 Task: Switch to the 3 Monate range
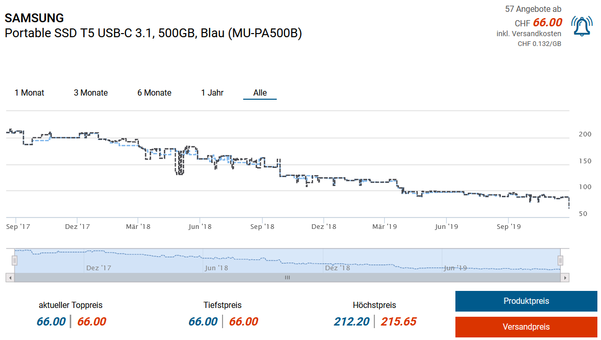(91, 93)
